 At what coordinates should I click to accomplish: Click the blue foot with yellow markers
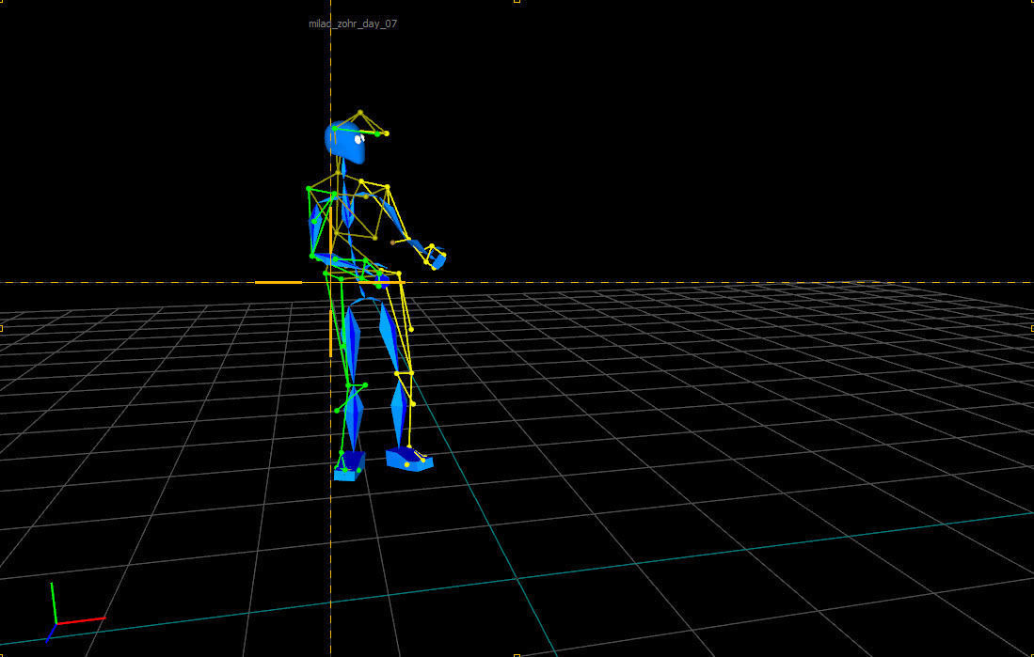pos(409,458)
